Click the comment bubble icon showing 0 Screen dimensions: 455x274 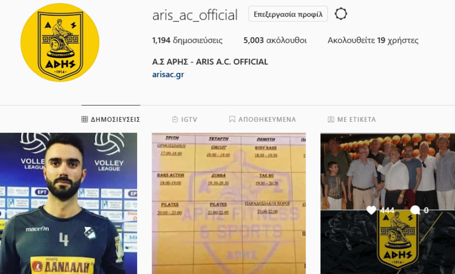click(415, 210)
